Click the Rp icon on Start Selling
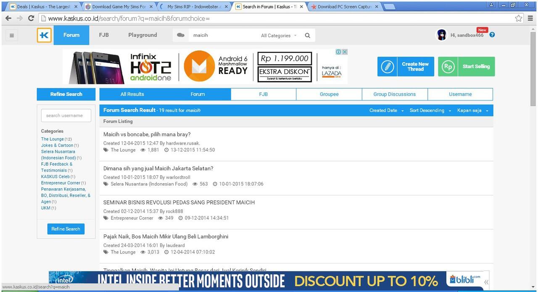This screenshot has width=538, height=292. (x=448, y=66)
